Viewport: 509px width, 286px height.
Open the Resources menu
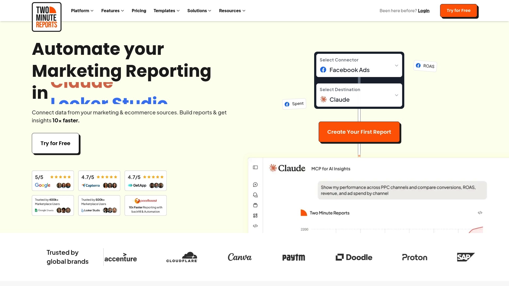click(232, 11)
